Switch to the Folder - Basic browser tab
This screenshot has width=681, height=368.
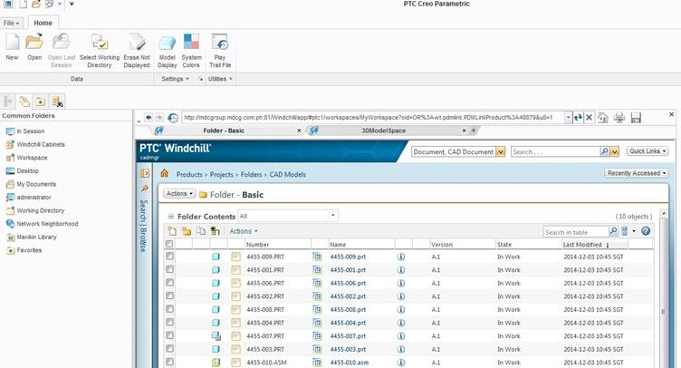coord(224,131)
